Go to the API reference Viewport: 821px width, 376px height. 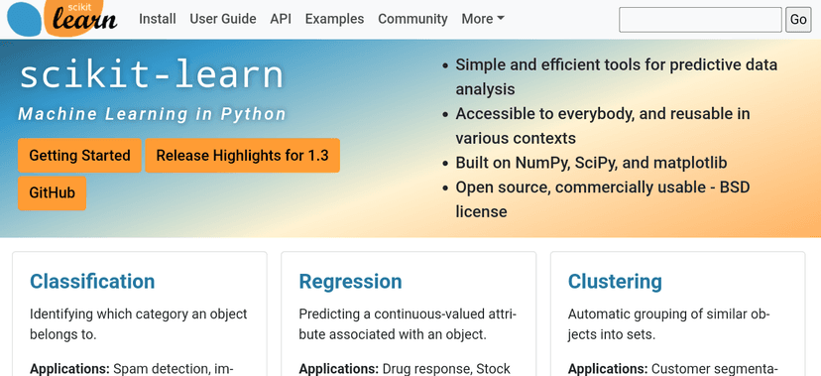pyautogui.click(x=281, y=19)
